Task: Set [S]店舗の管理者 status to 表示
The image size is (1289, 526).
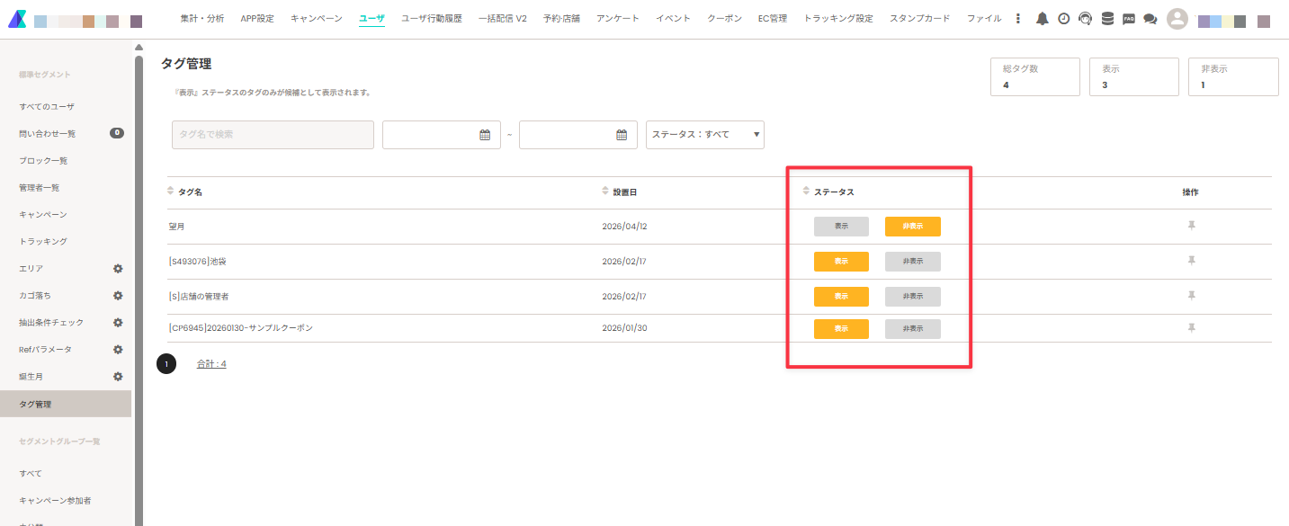Action: tap(841, 297)
